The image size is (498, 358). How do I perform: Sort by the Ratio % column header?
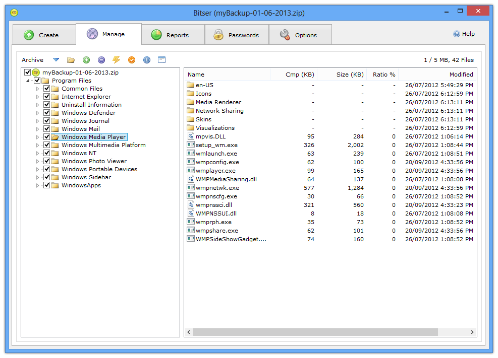(382, 75)
